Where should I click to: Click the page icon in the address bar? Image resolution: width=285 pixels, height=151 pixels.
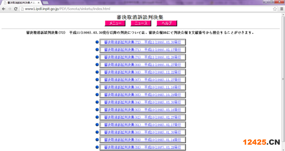tap(22, 9)
